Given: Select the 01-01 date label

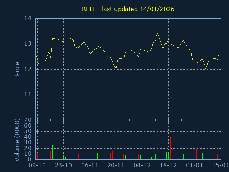Looking at the screenshot, I should tap(195, 166).
